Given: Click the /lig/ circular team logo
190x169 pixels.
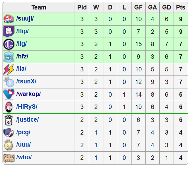Looking at the screenshot, I should click(9, 44).
